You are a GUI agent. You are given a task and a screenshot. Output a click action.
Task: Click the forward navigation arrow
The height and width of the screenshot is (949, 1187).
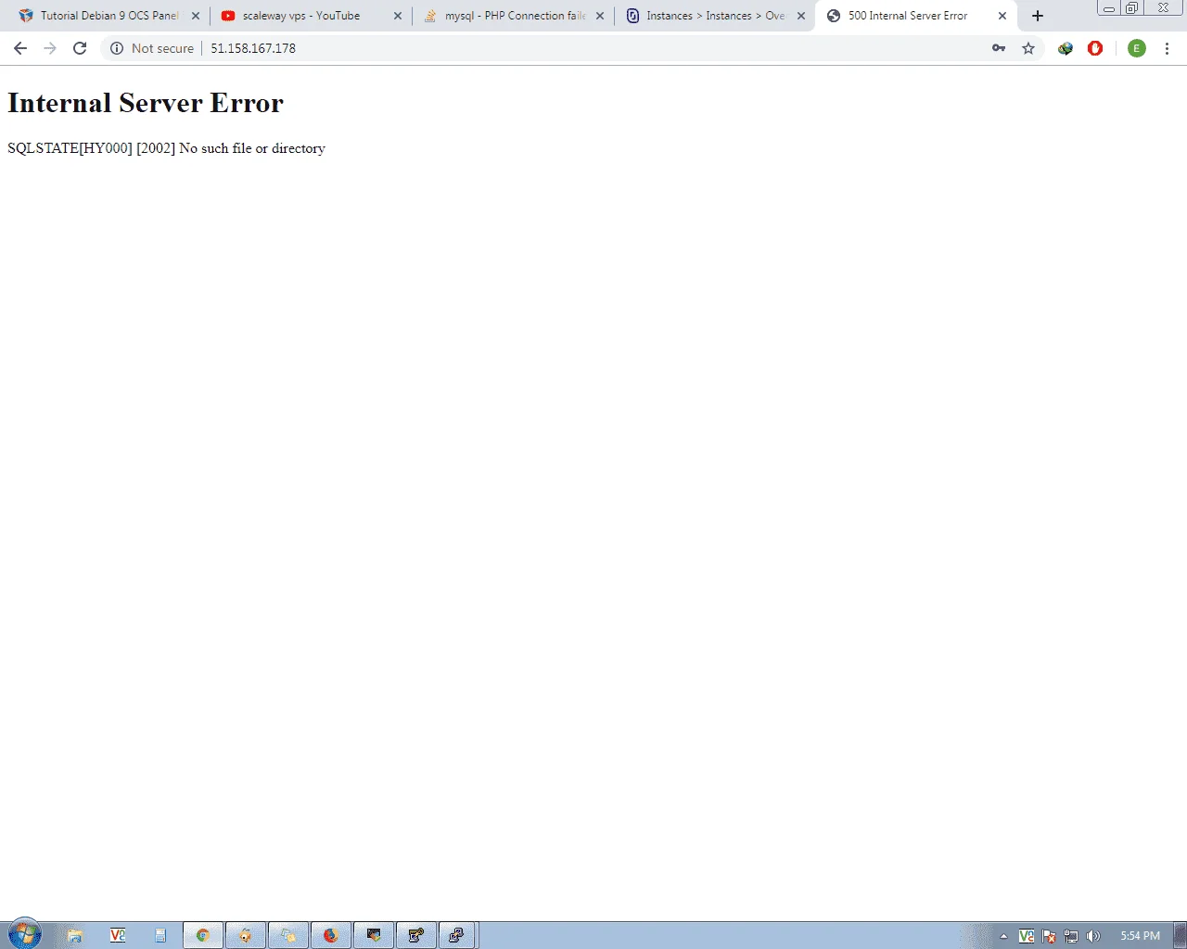click(x=50, y=48)
